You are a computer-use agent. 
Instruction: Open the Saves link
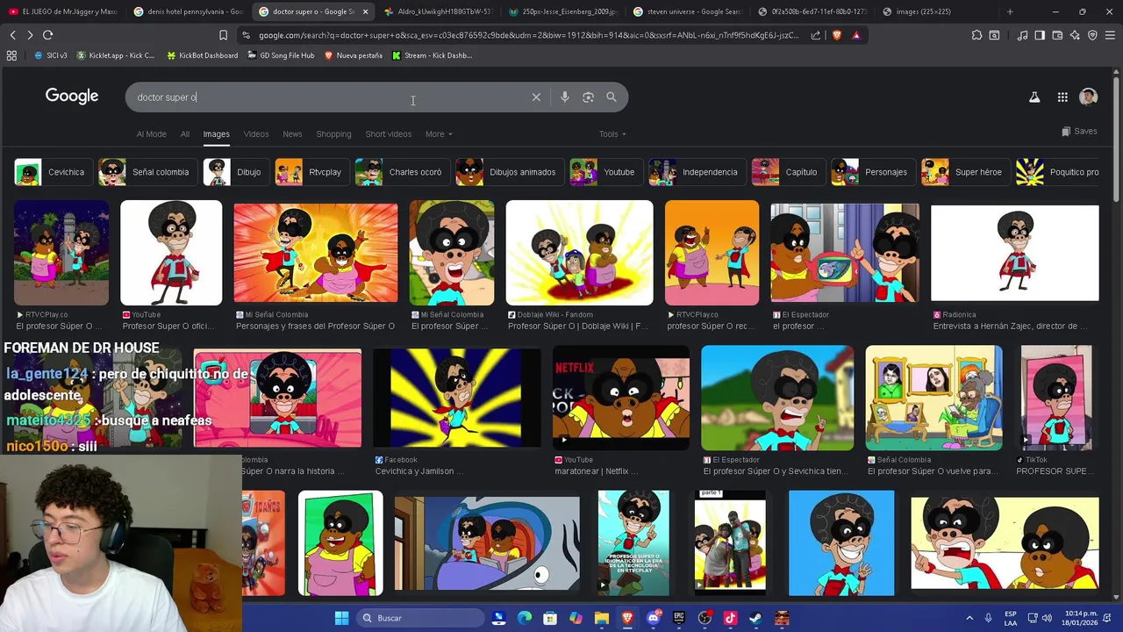click(x=1079, y=132)
